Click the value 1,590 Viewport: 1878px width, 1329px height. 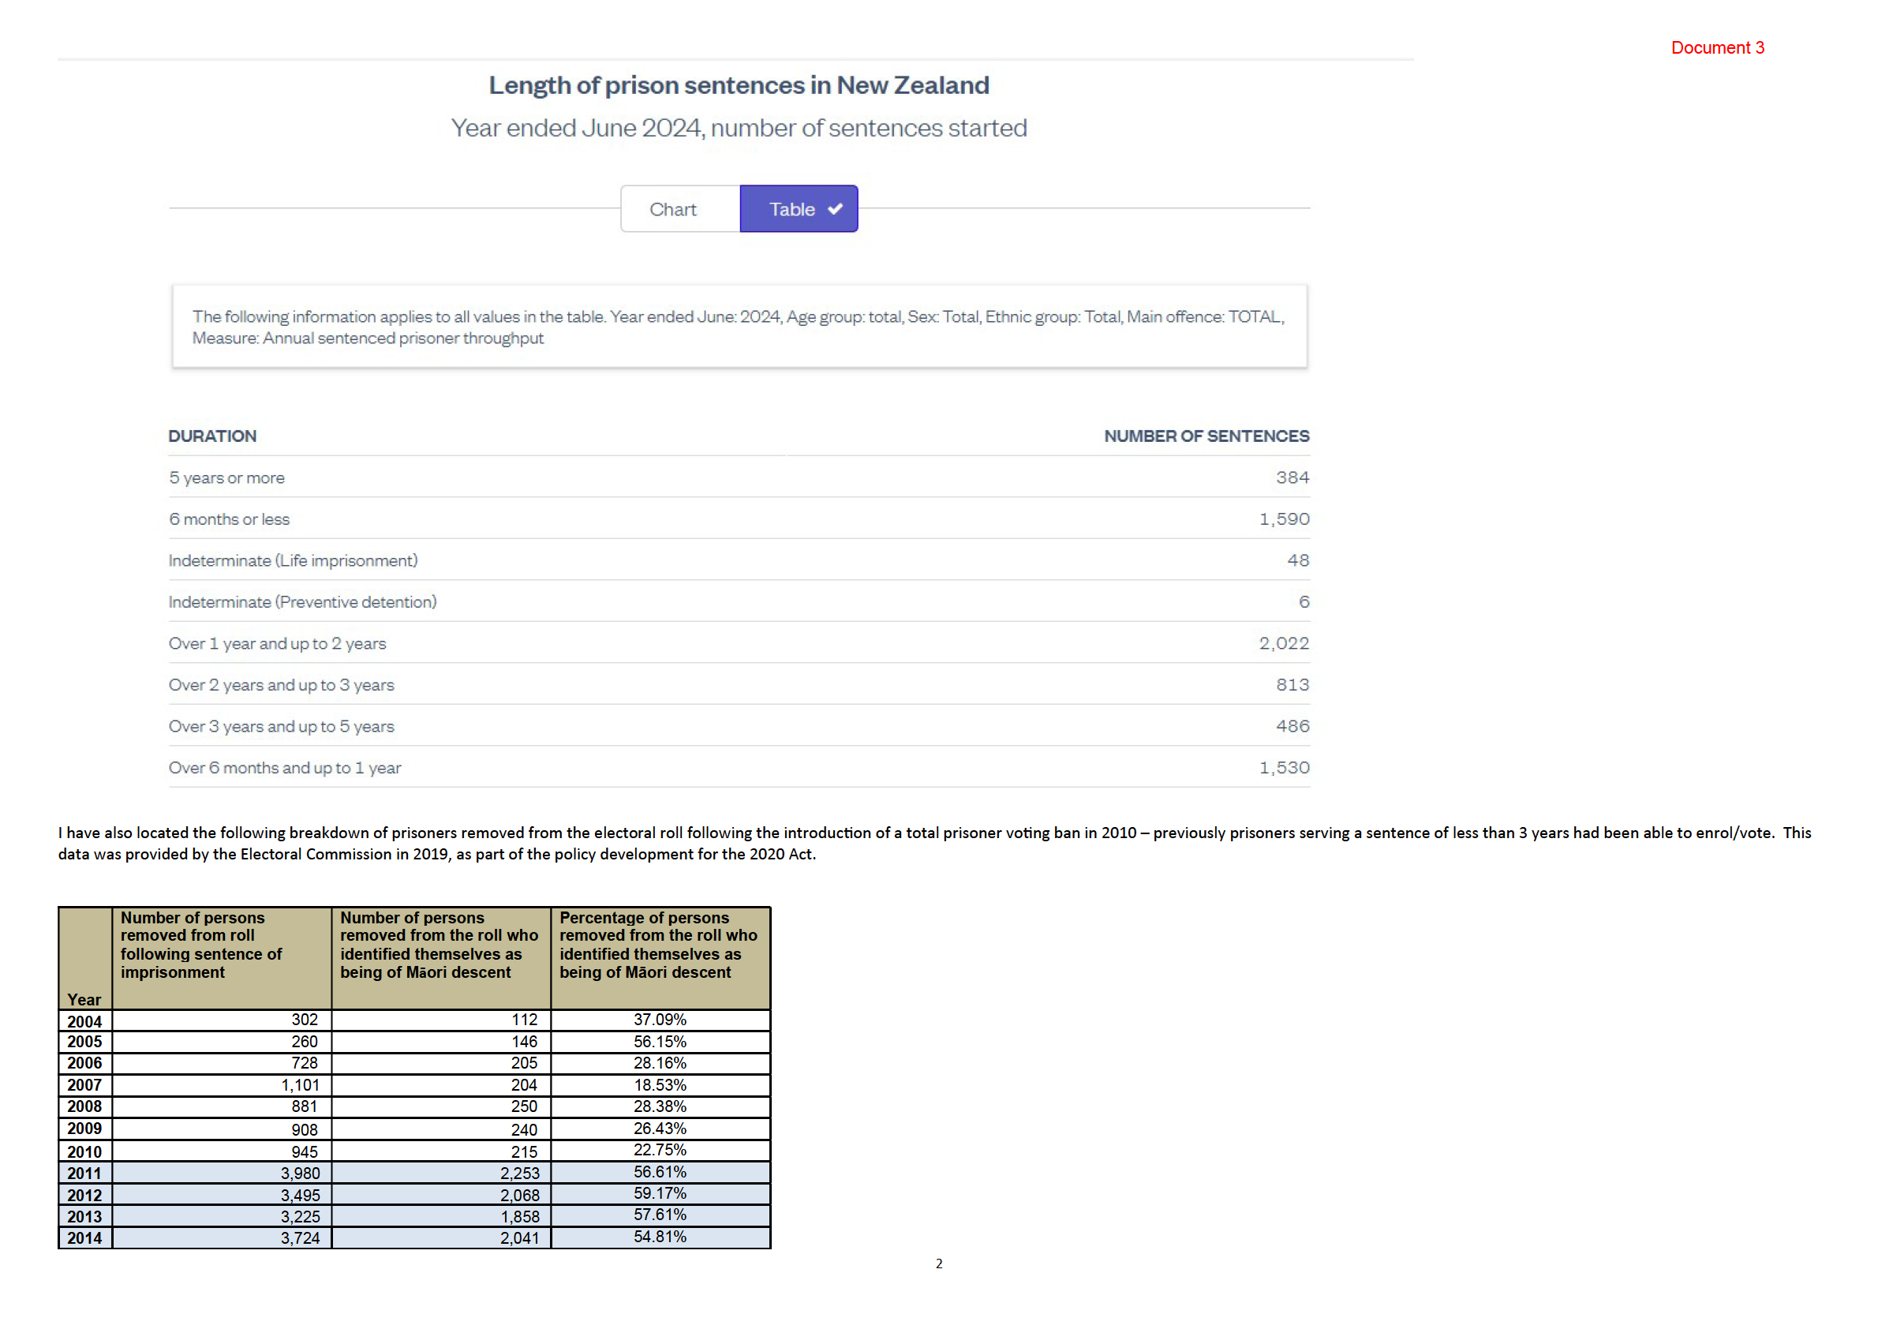1284,518
